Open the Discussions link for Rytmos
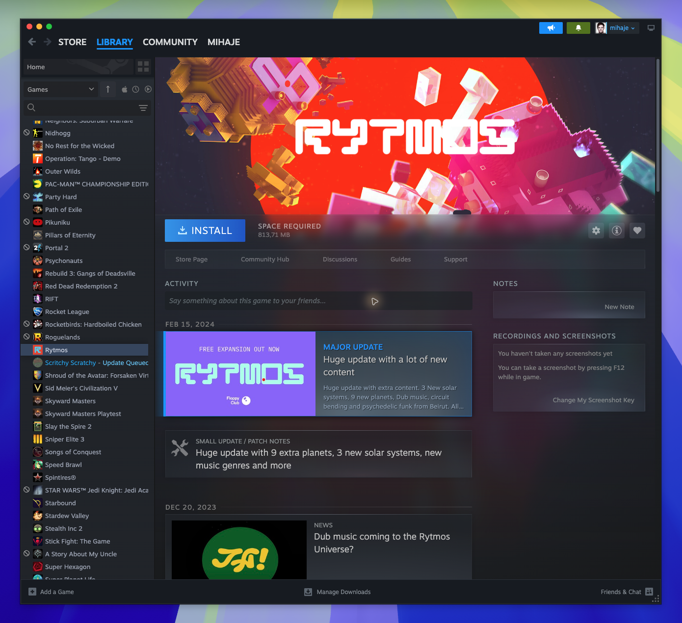Viewport: 682px width, 623px height. click(340, 259)
